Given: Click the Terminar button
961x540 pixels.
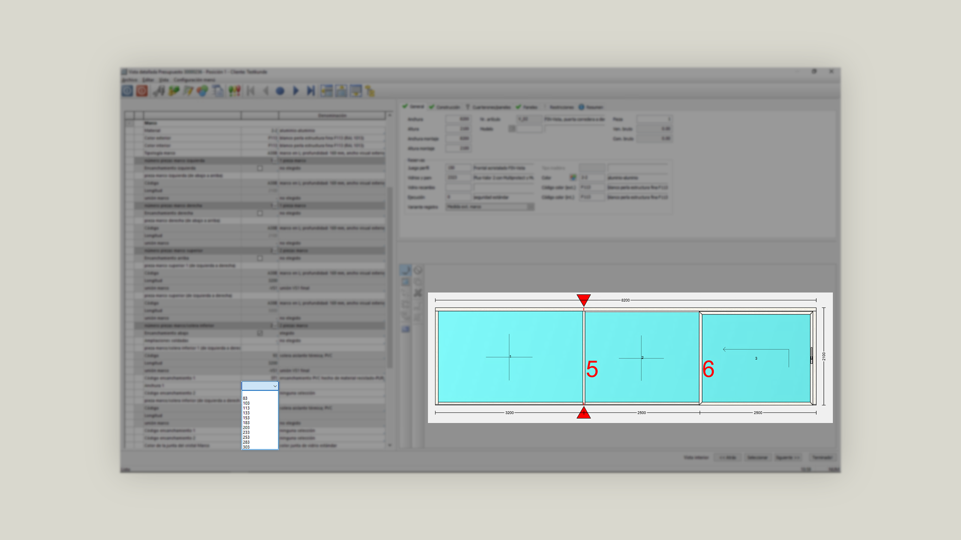Looking at the screenshot, I should [822, 457].
